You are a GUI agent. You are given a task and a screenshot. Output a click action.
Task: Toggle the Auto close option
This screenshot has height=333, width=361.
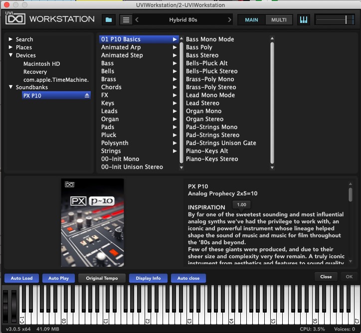(188, 278)
